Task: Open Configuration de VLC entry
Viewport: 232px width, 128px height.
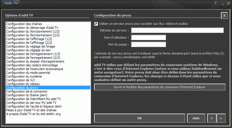Action: [21, 80]
